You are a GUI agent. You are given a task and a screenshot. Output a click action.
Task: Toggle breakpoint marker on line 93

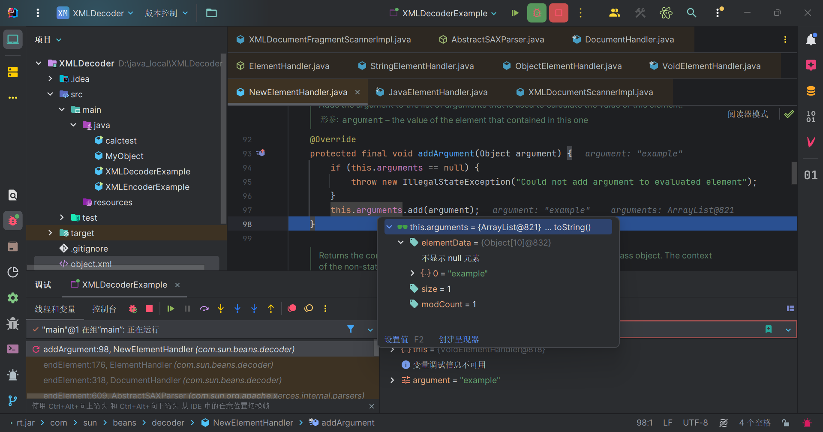261,153
